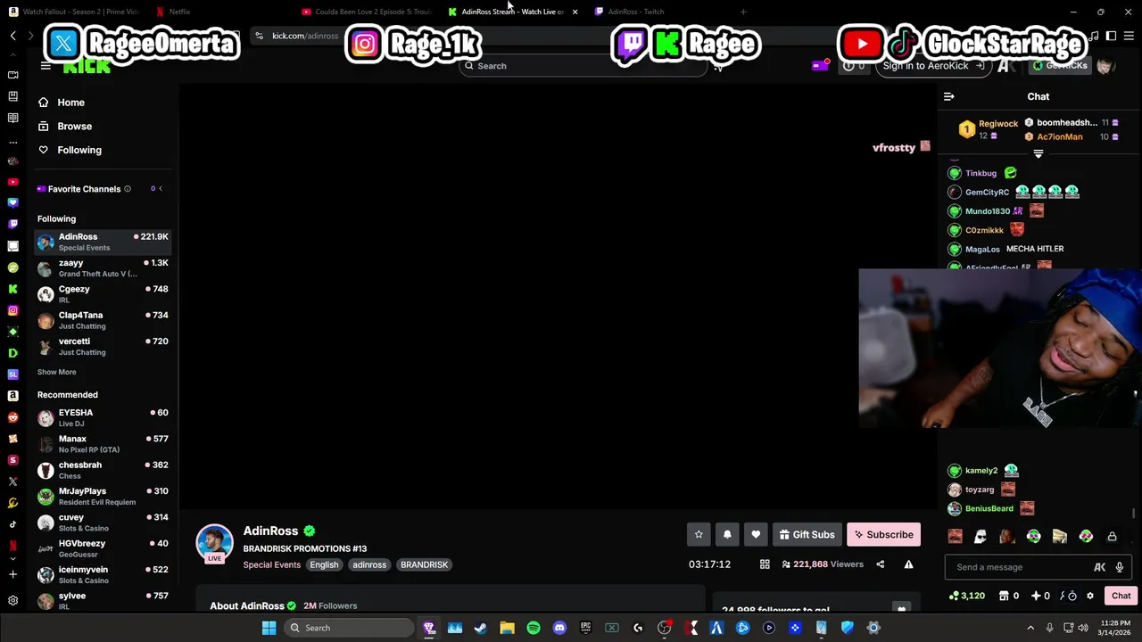Open MrJayPlays recommended channel
The width and height of the screenshot is (1142, 642).
pyautogui.click(x=103, y=496)
